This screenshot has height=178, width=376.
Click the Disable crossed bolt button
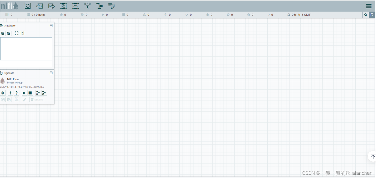[17, 93]
